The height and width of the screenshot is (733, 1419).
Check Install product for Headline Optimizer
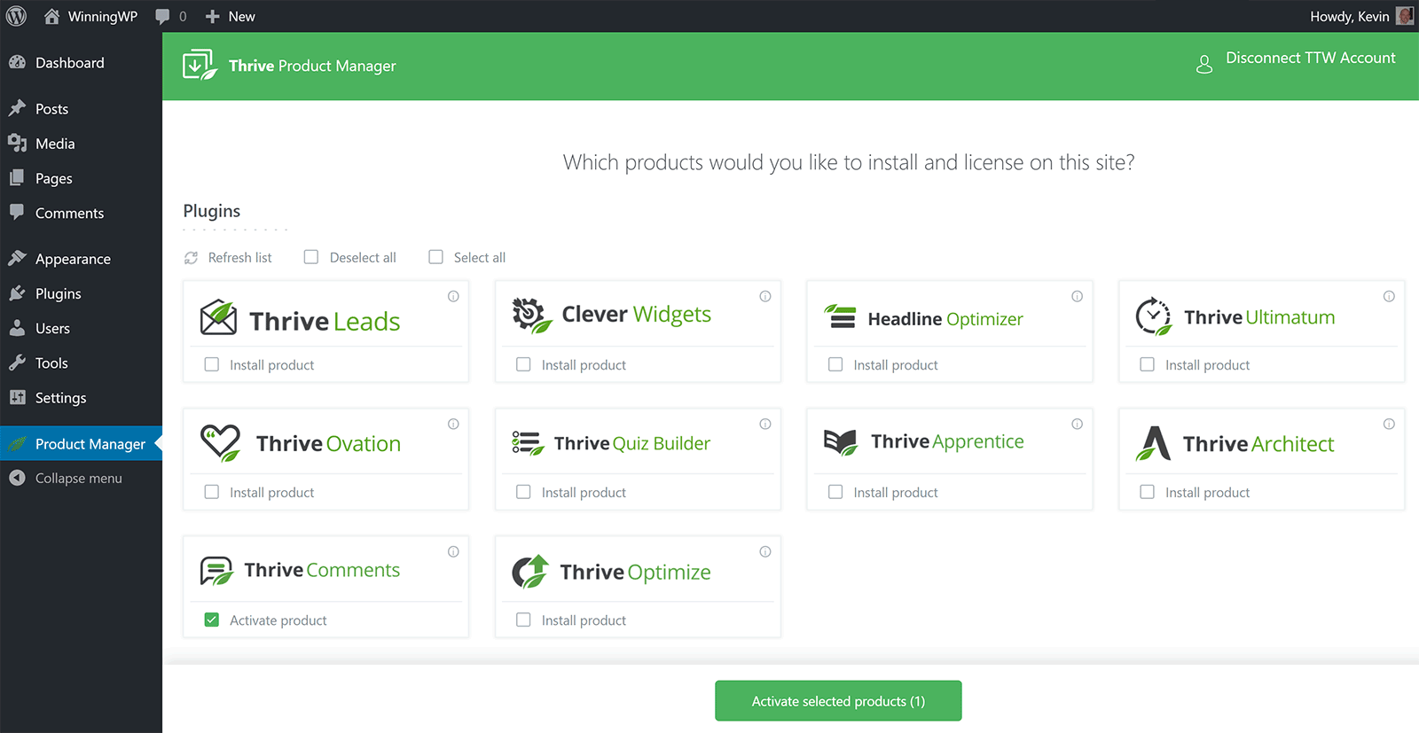[835, 364]
